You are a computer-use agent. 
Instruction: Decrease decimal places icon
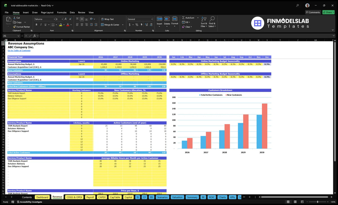point(151,25)
